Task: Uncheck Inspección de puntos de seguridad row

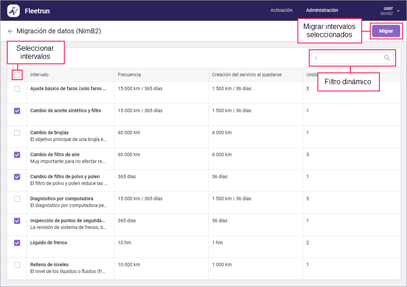Action: [17, 221]
